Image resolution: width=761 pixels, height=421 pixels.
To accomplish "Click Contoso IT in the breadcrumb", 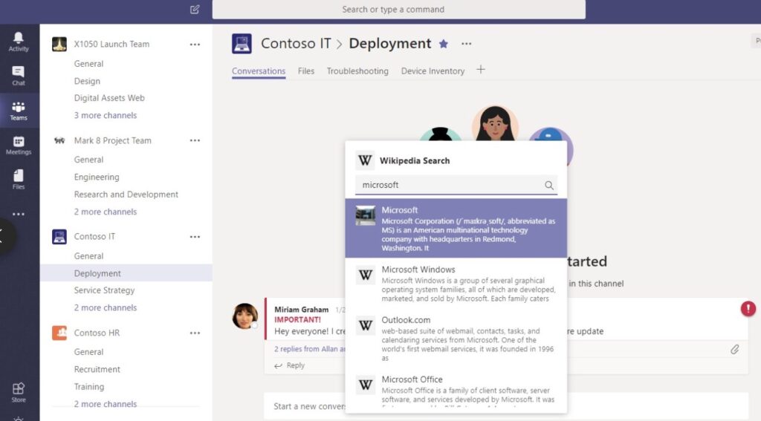I will pos(296,44).
